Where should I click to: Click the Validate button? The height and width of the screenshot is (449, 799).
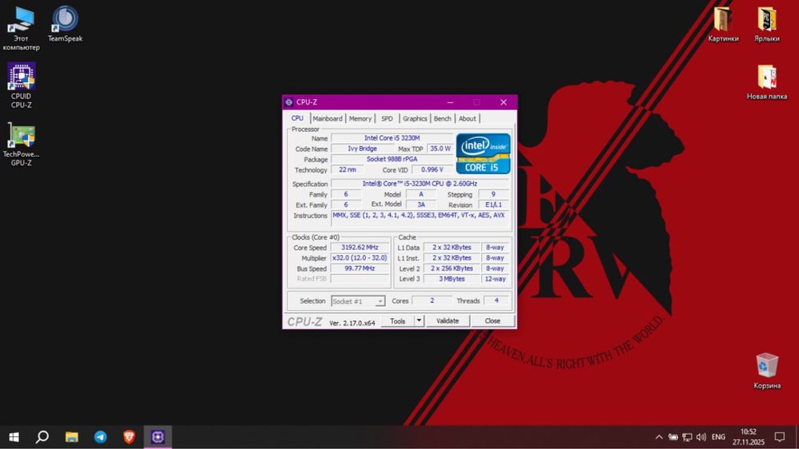pyautogui.click(x=447, y=321)
